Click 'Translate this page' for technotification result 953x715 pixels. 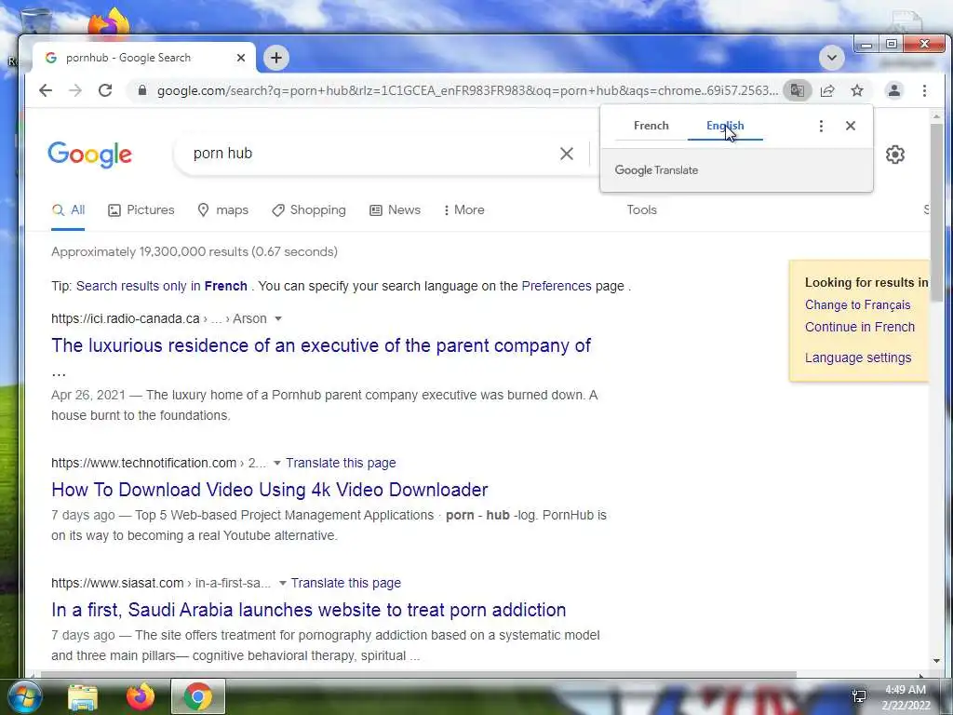point(341,464)
